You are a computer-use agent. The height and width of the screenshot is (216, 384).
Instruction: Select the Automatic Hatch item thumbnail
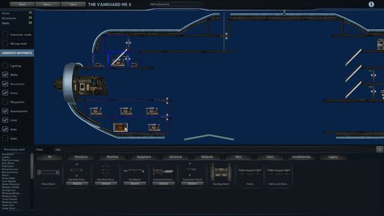click(192, 170)
